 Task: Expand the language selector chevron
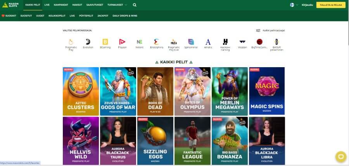click(297, 5)
